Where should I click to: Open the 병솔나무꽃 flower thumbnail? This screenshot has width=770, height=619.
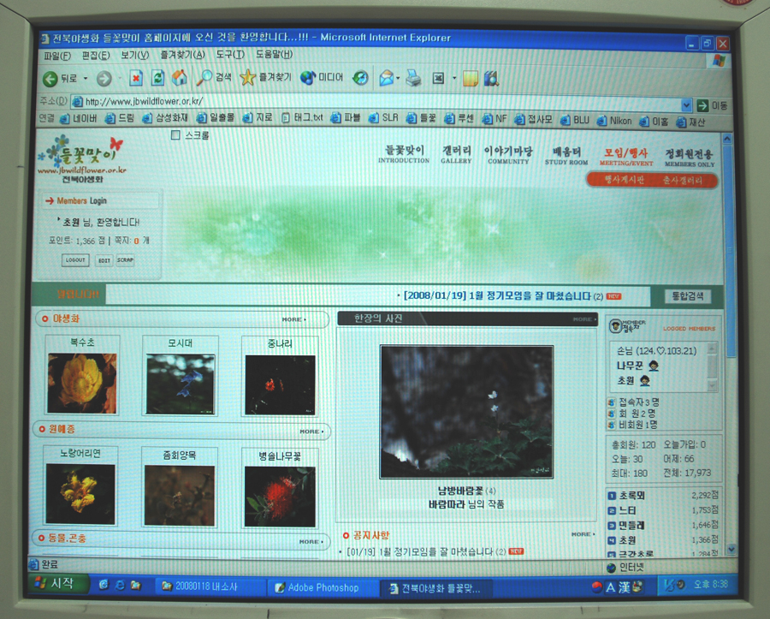(x=280, y=497)
